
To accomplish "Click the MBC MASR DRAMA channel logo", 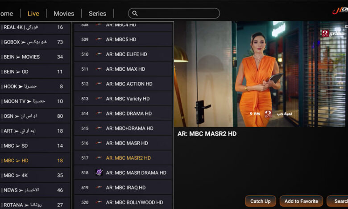I will (x=99, y=173).
